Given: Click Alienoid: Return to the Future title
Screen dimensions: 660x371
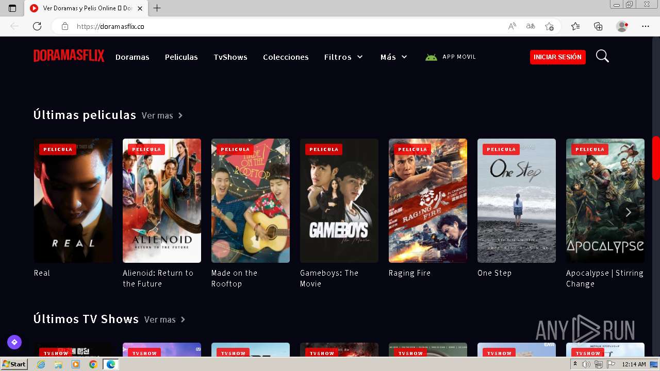Looking at the screenshot, I should 158,278.
